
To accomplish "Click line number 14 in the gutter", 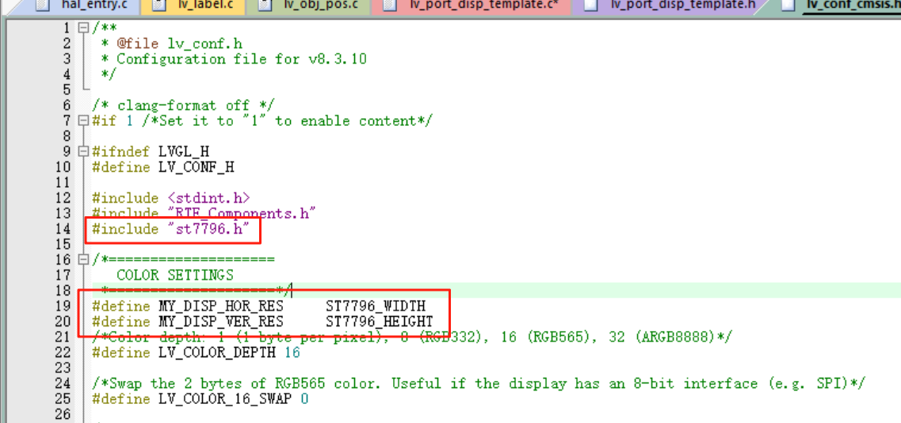I will 62,229.
